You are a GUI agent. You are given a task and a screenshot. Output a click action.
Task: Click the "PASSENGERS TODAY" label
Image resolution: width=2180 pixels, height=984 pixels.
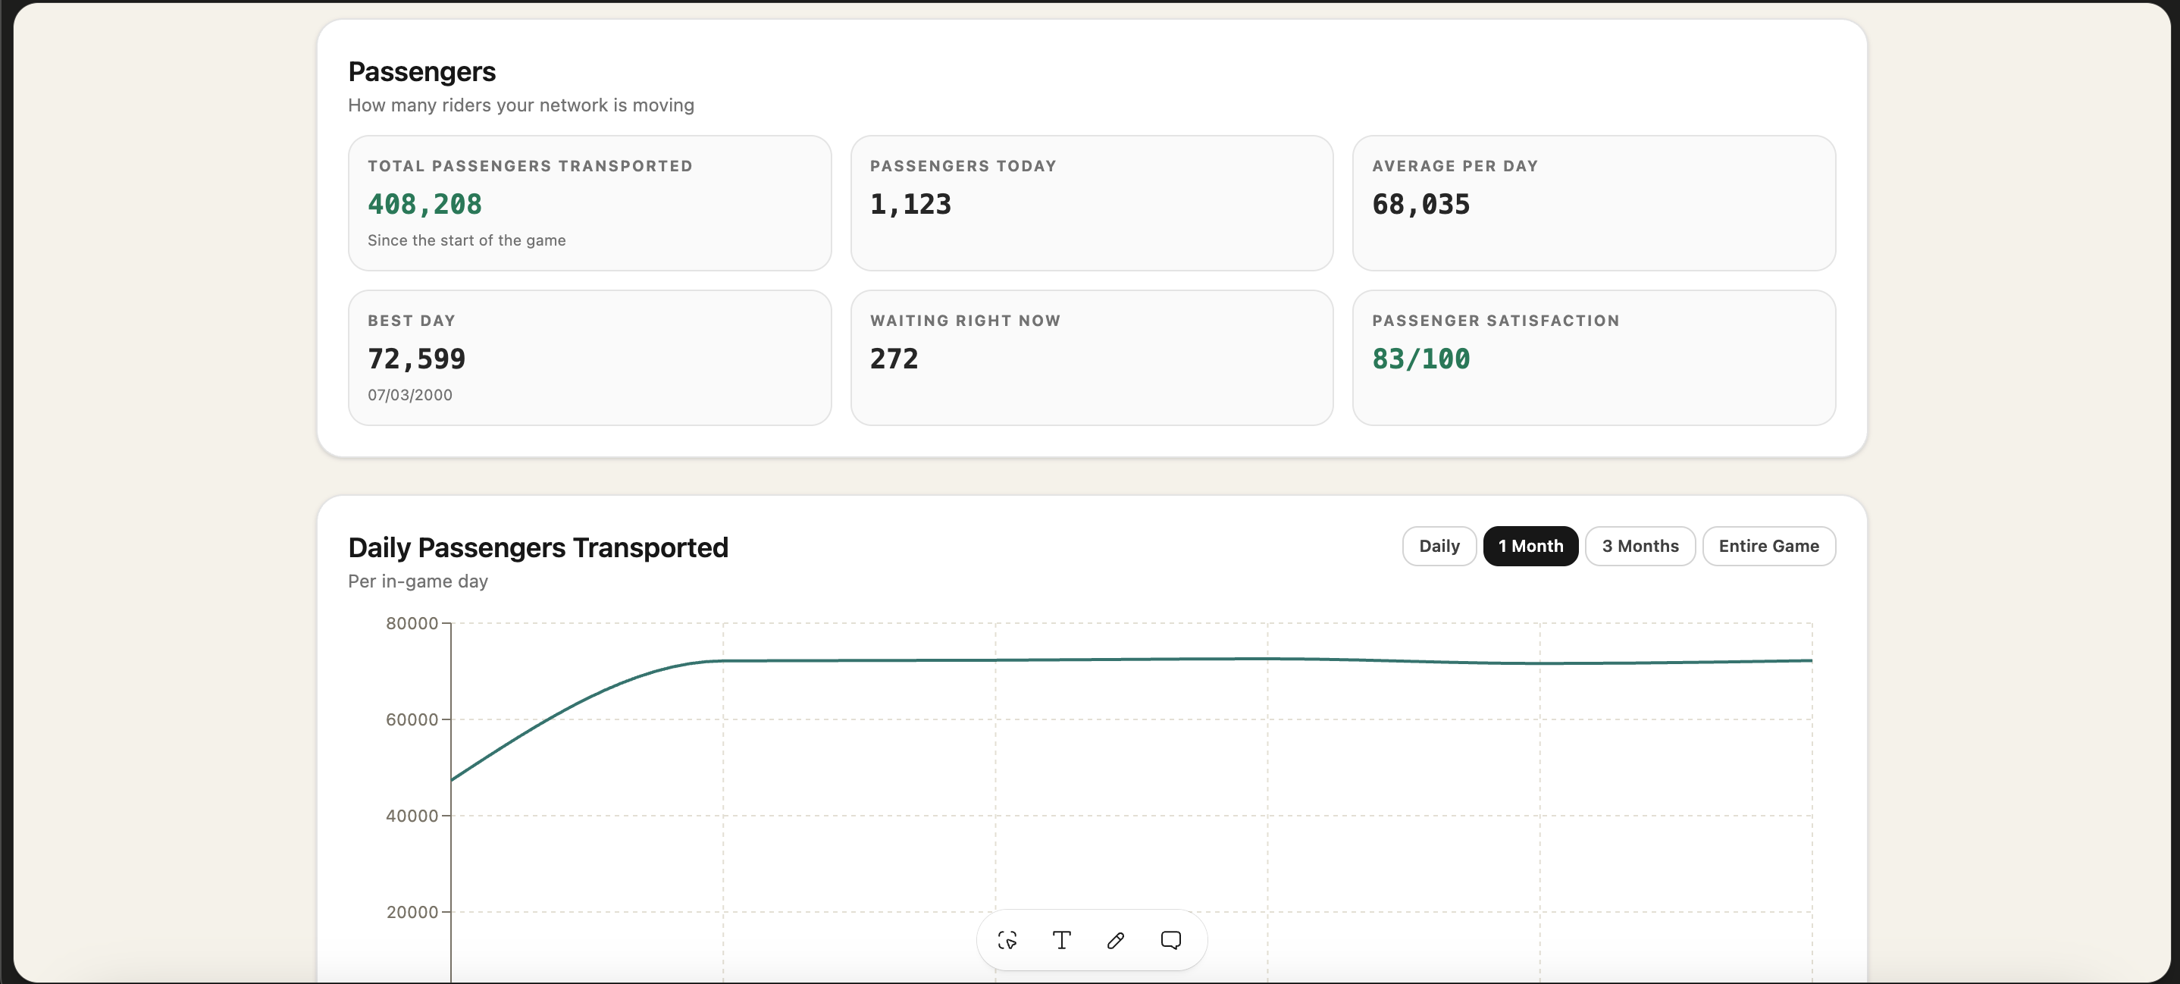(x=963, y=166)
